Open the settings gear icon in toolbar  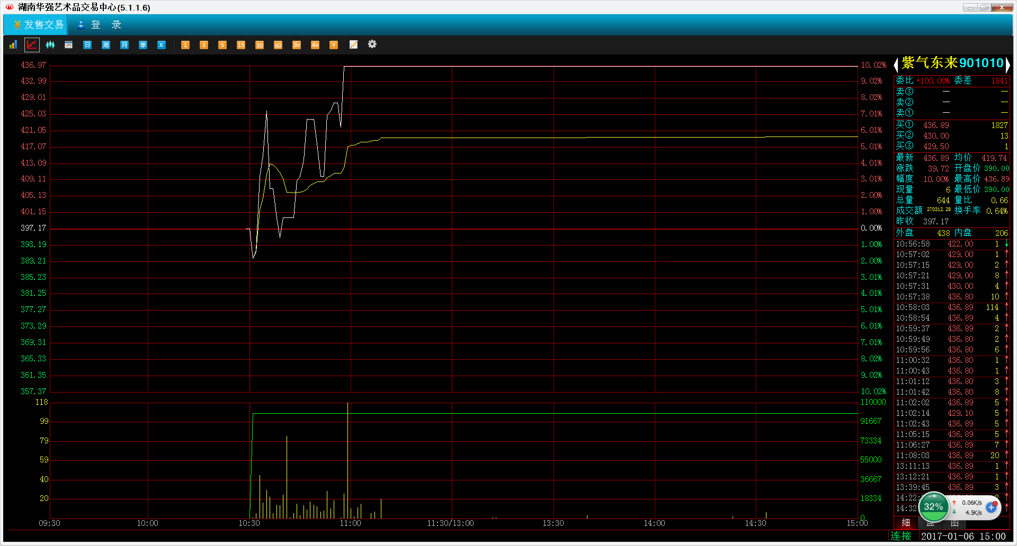[x=372, y=44]
